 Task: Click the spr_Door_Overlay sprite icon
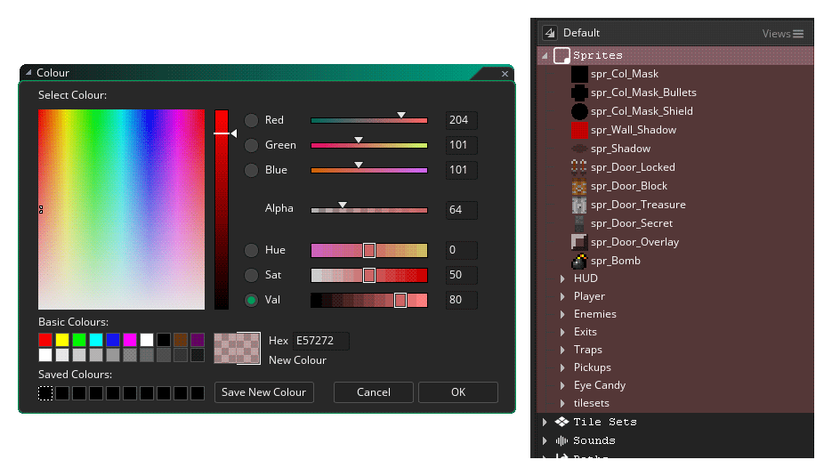coord(579,242)
